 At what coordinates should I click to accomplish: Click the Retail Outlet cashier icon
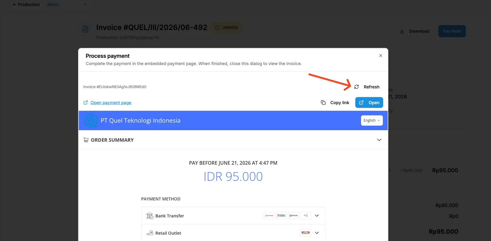click(x=150, y=233)
